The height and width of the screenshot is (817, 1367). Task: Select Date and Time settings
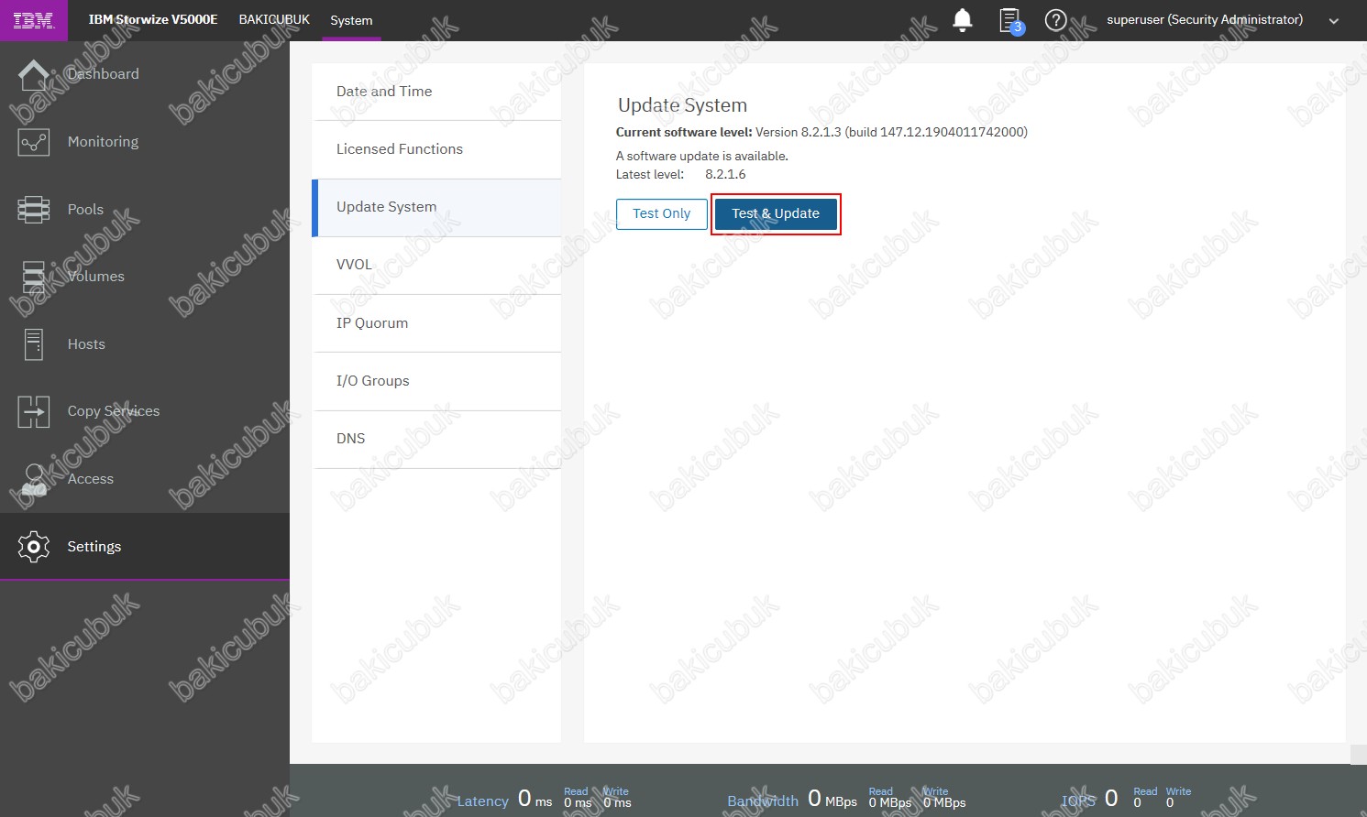pos(436,92)
